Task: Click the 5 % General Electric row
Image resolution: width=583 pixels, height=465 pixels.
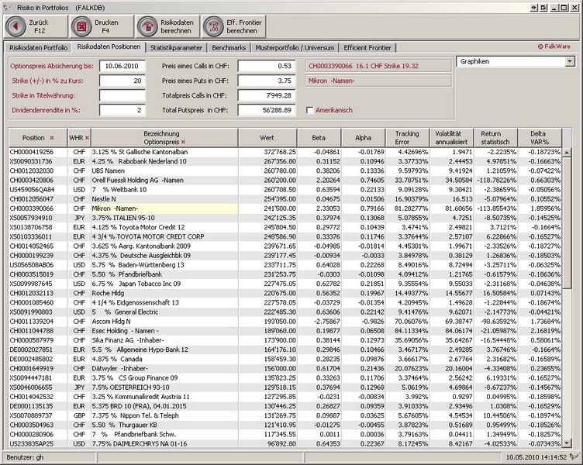Action: pyautogui.click(x=285, y=312)
